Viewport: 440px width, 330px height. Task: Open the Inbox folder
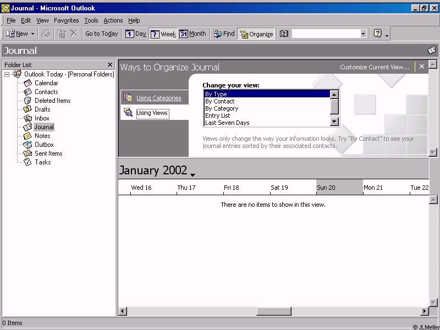(x=42, y=118)
